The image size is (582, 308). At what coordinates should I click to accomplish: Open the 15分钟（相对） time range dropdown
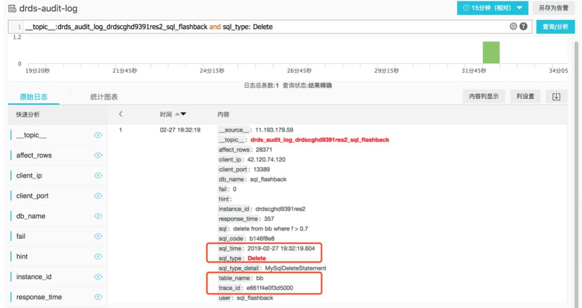492,8
